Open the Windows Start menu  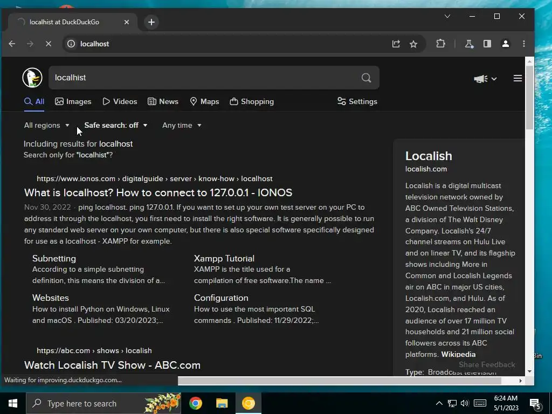(13, 403)
